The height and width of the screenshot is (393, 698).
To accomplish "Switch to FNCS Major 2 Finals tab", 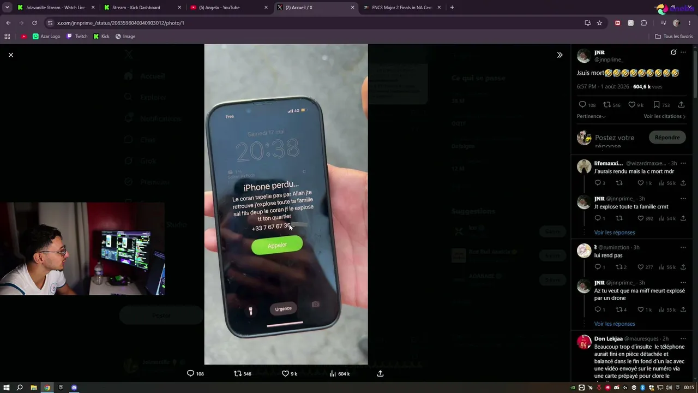I will click(402, 8).
